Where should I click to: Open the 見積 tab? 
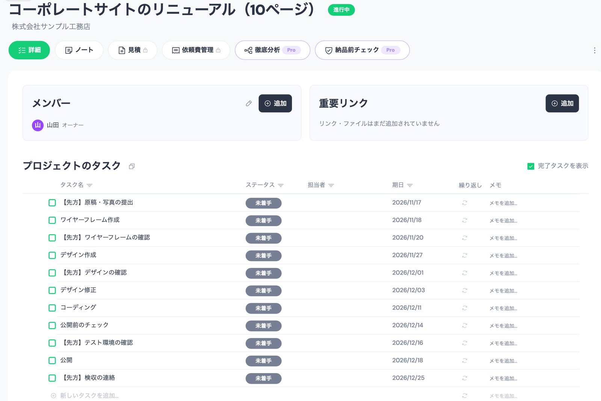(x=133, y=50)
